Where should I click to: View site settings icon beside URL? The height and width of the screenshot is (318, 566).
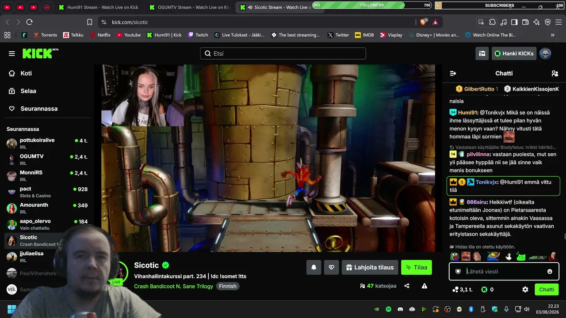[x=104, y=22]
